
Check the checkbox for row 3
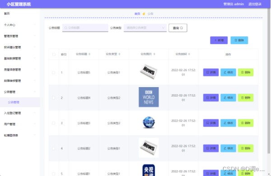click(x=54, y=123)
